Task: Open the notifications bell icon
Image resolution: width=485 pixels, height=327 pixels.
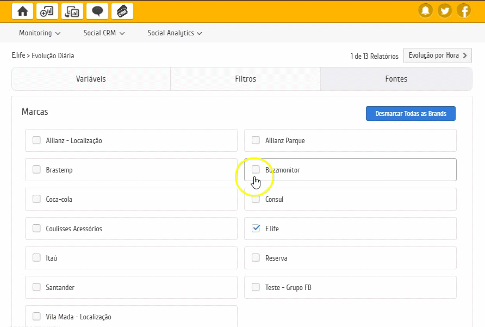Action: (426, 10)
